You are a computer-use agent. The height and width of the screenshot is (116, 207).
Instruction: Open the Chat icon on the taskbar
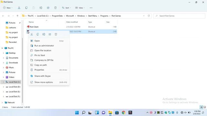click(x=103, y=112)
